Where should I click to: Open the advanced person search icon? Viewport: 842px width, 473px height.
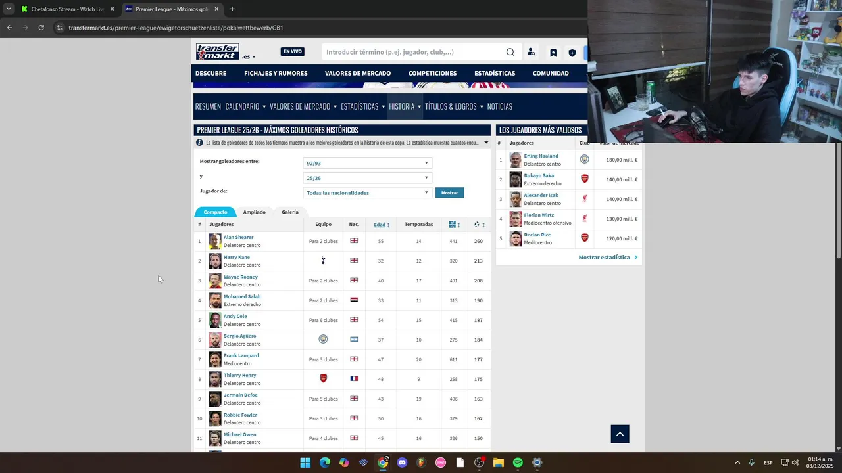click(x=532, y=53)
